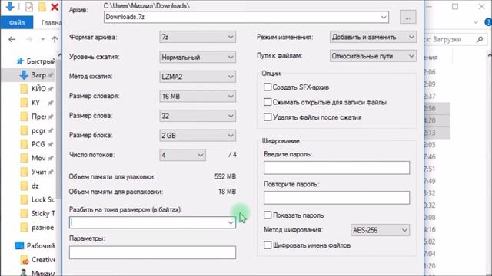This screenshot has height=276, width=492.
Task: Go back with Explorer back arrow
Action: (x=12, y=39)
